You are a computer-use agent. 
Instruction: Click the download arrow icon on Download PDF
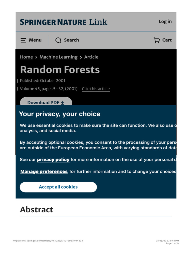point(63,103)
